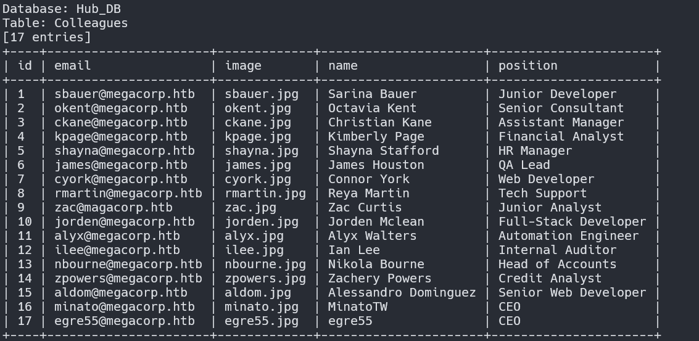Click the name column header
This screenshot has height=341, width=699.
click(342, 65)
